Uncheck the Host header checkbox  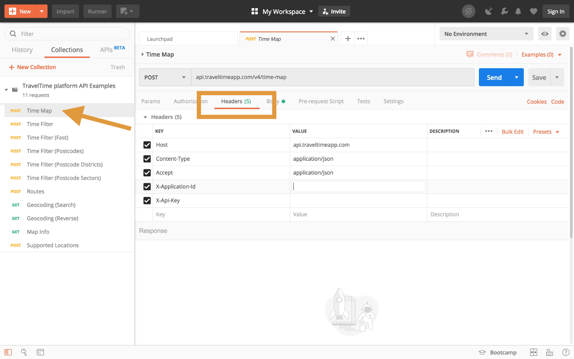click(147, 145)
